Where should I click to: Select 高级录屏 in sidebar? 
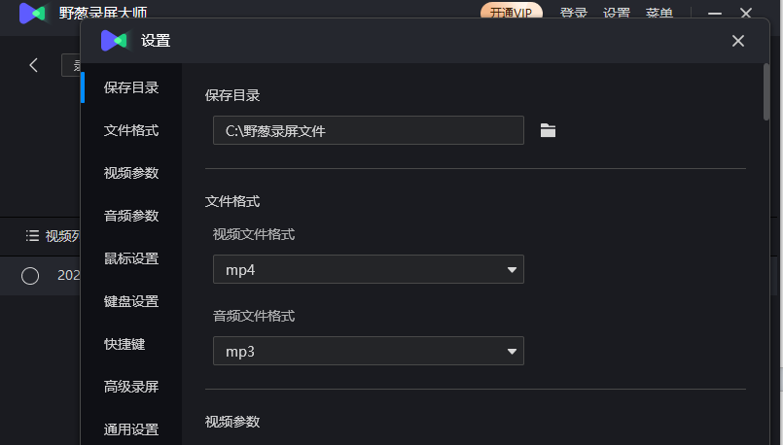coord(131,387)
